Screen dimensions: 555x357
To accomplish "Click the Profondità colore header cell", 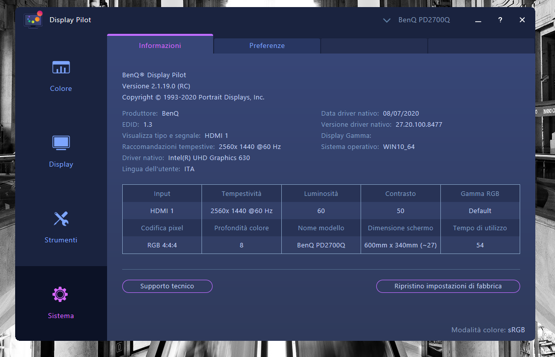I will (x=241, y=228).
